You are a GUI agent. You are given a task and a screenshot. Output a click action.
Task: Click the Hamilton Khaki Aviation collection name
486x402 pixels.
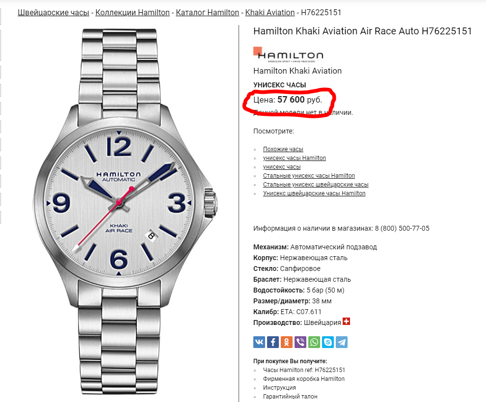(297, 71)
